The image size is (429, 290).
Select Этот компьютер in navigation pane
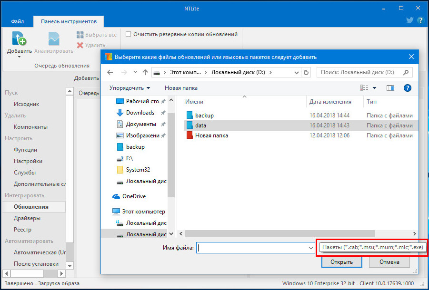click(139, 212)
